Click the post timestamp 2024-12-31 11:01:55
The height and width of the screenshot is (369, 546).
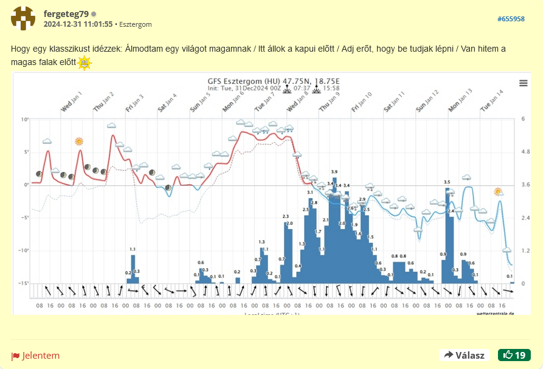tap(78, 24)
